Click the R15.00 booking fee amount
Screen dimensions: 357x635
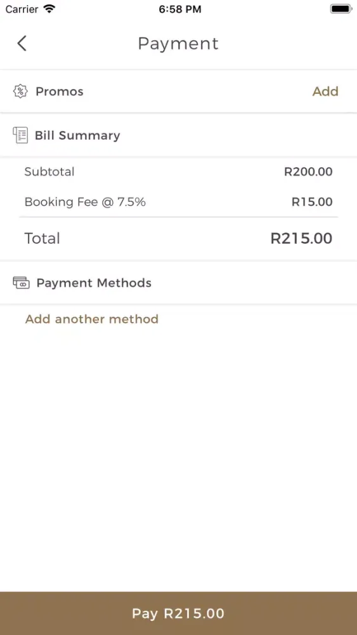coord(312,202)
